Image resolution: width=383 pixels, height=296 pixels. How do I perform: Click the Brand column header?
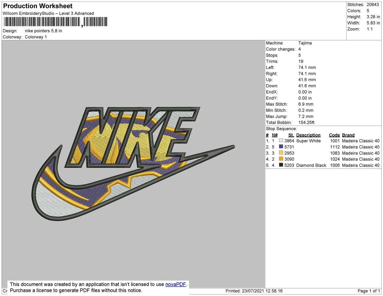pyautogui.click(x=348, y=135)
